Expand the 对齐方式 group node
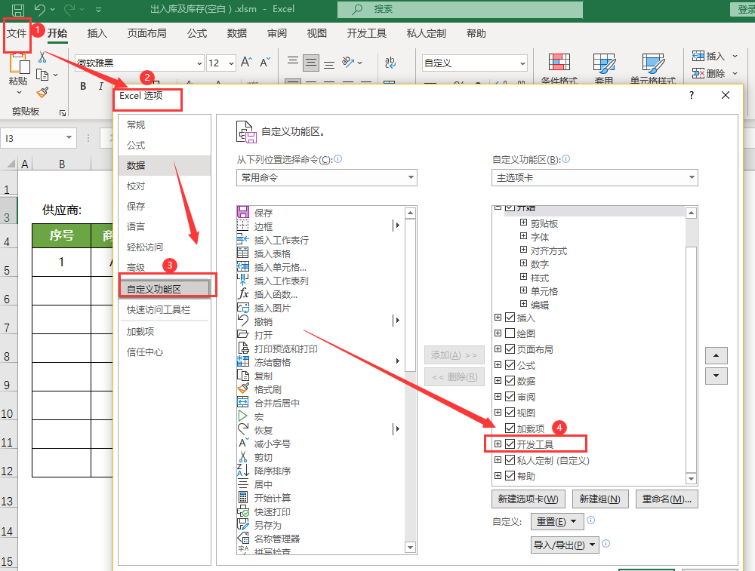 523,249
